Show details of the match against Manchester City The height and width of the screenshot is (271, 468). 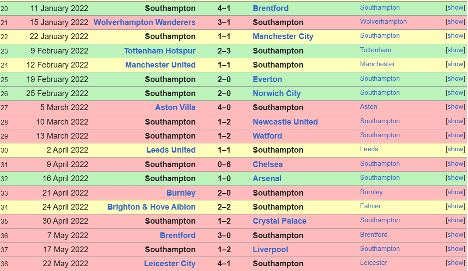(x=455, y=36)
